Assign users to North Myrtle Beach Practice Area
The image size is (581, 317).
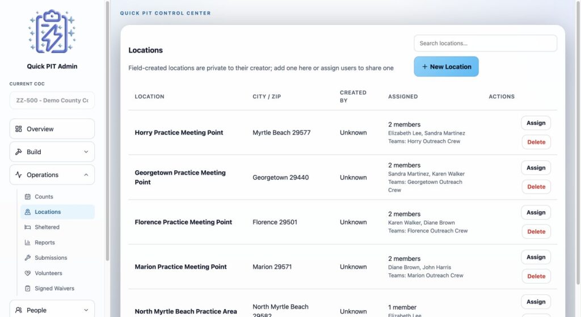tap(536, 302)
